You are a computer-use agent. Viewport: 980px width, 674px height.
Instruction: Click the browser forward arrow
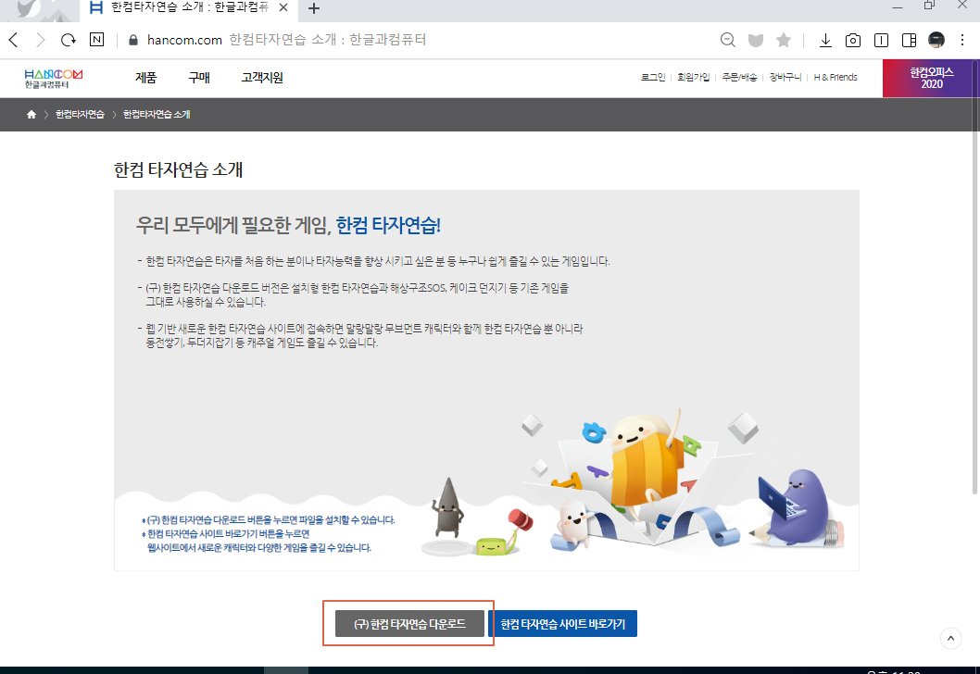[41, 40]
